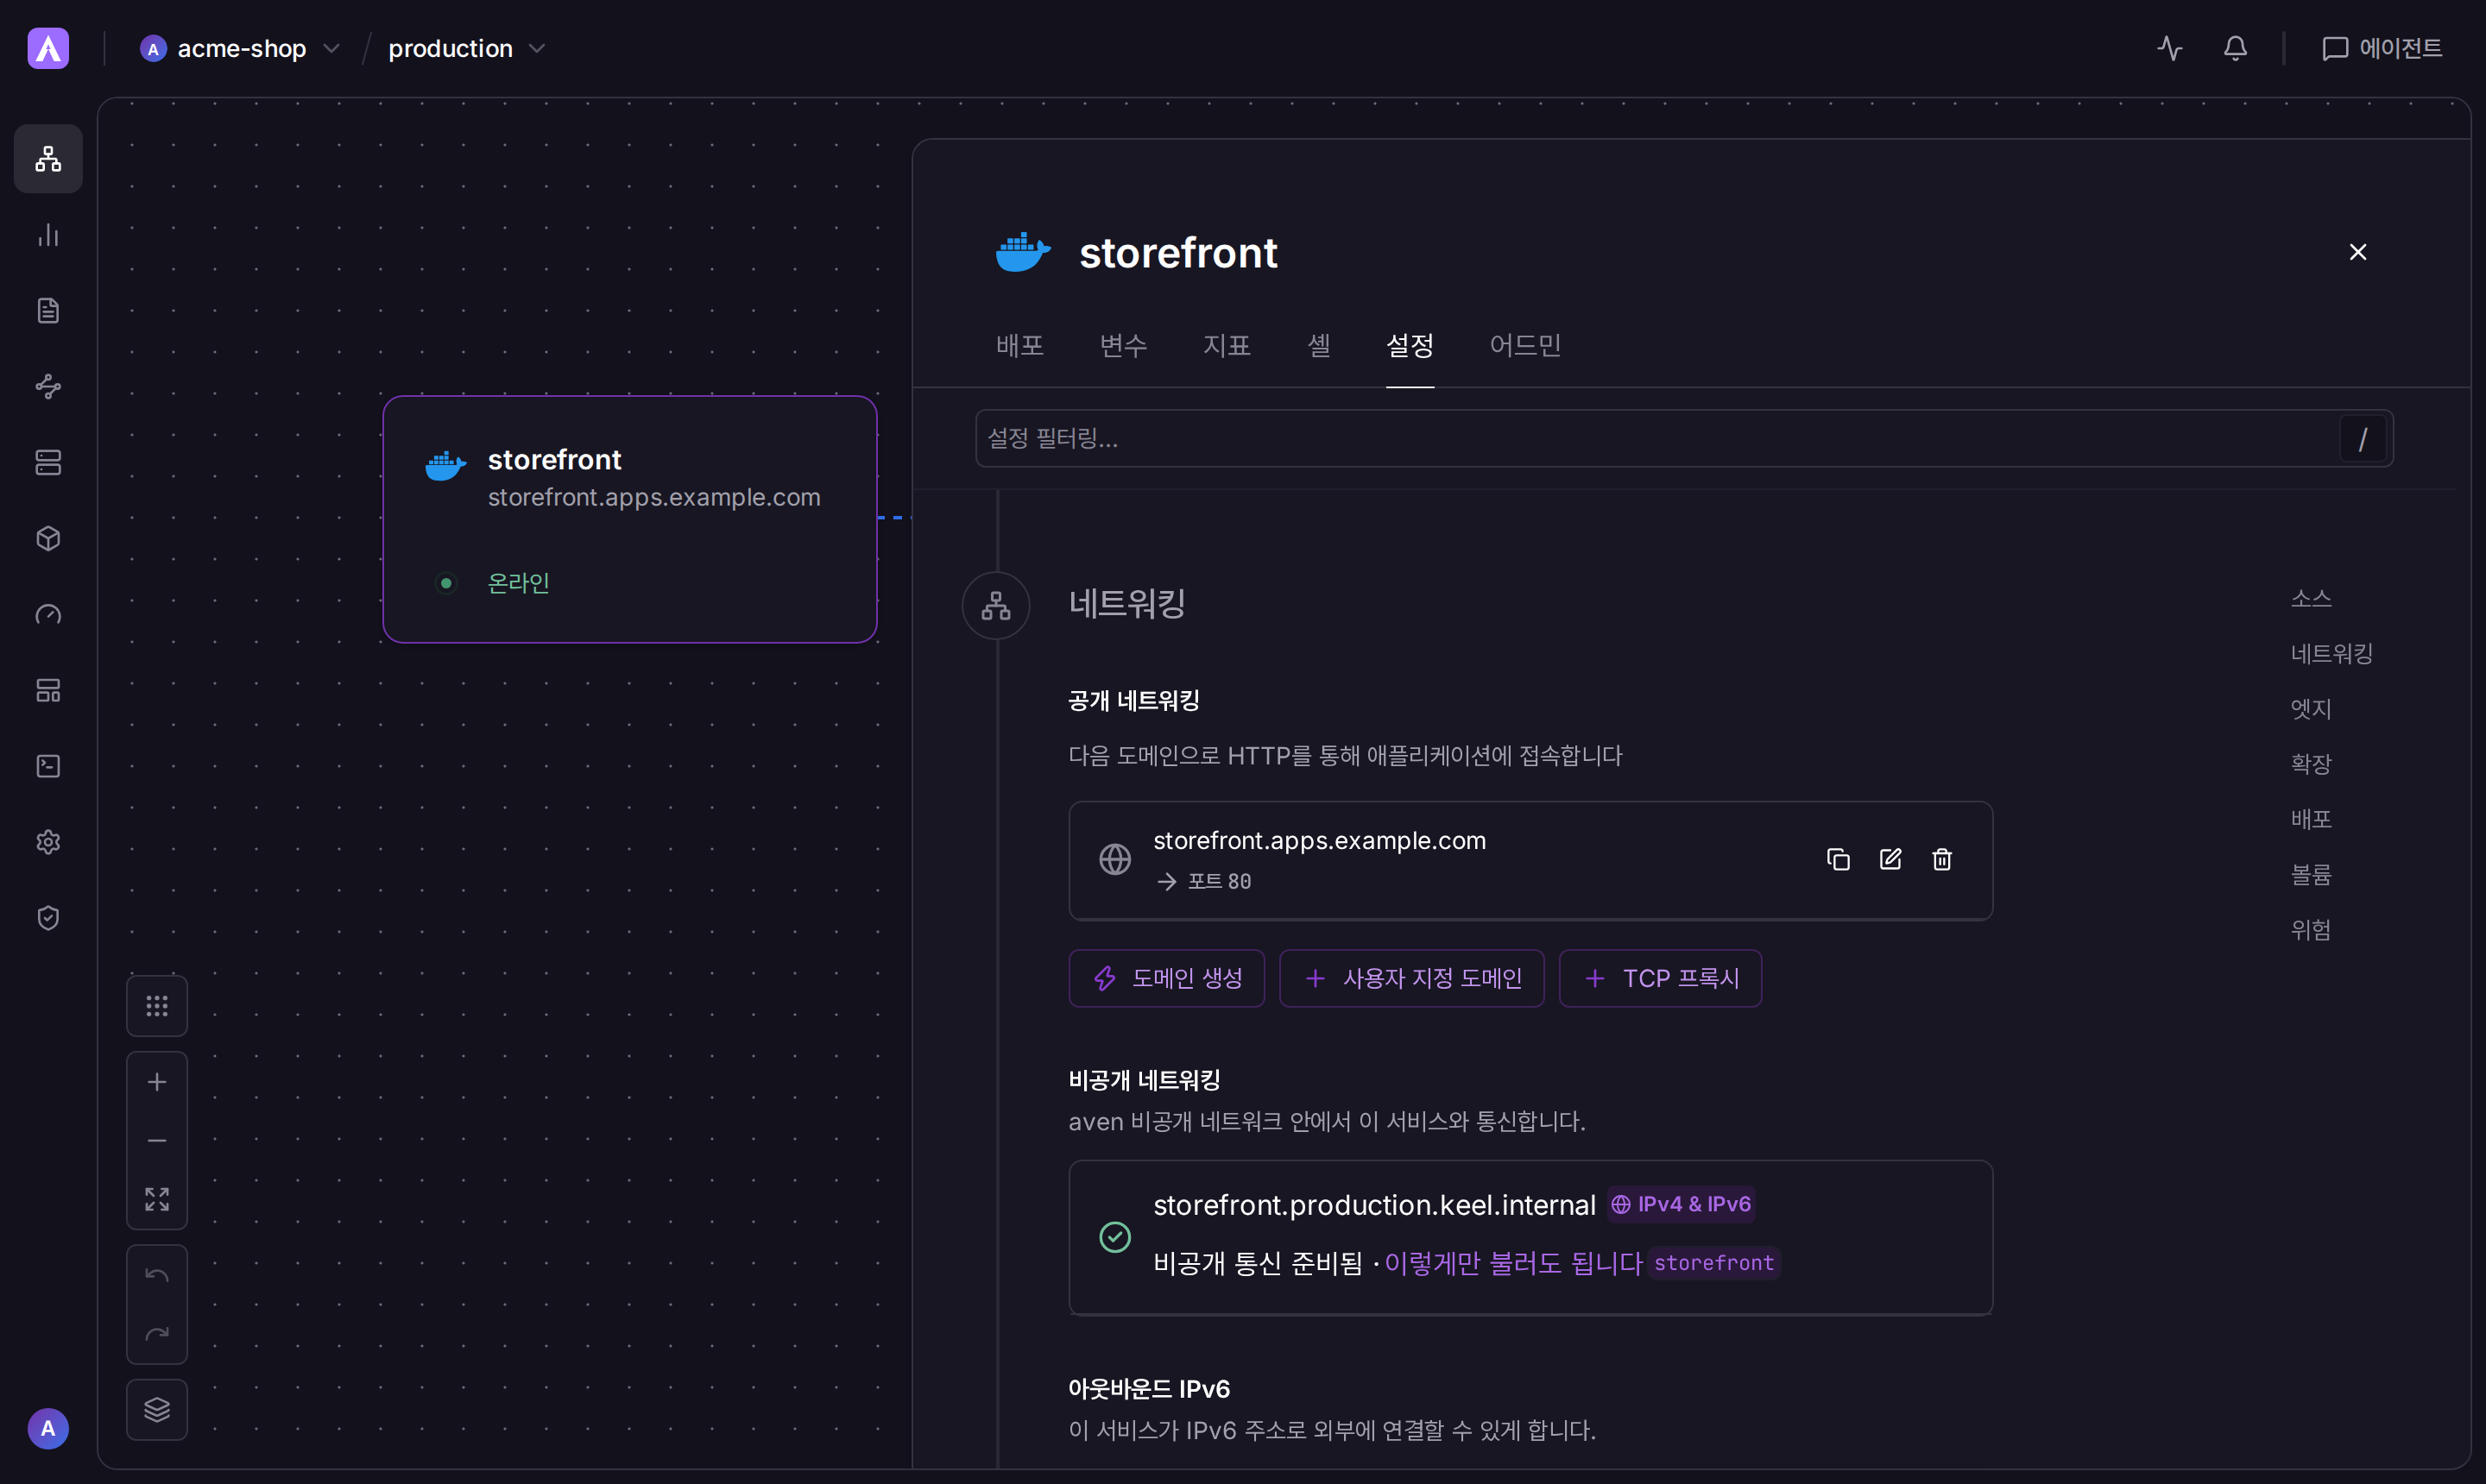Screen dimensions: 2486x1484
Task: Switch to the 변수 tab
Action: 1122,345
